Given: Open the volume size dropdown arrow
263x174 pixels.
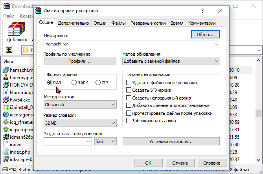Looking at the screenshot, I should click(x=88, y=141).
